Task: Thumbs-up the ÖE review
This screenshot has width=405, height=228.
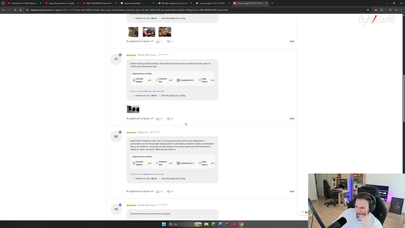Action: point(158,192)
